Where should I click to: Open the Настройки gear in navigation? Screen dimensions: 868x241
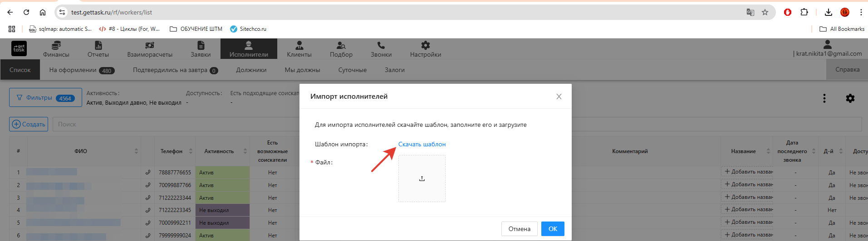pos(425,45)
